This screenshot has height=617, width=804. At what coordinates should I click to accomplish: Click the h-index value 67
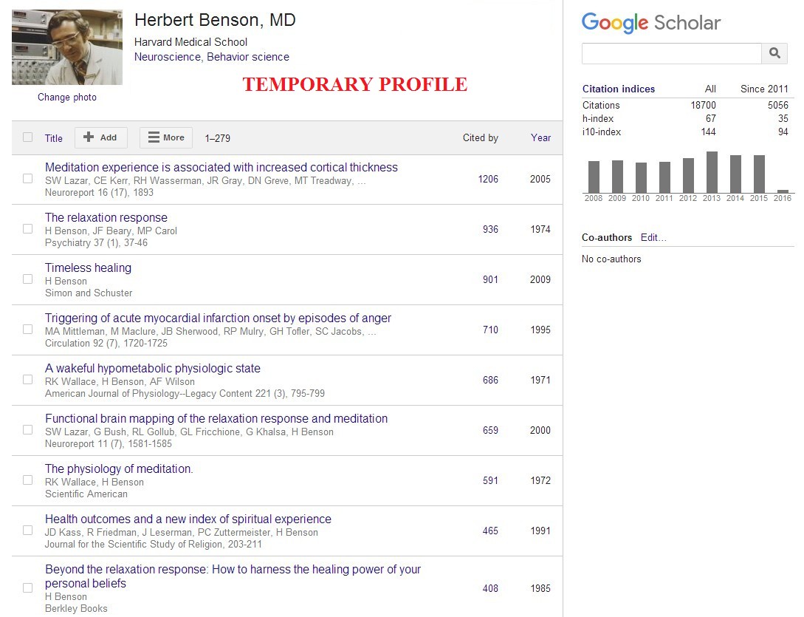711,118
